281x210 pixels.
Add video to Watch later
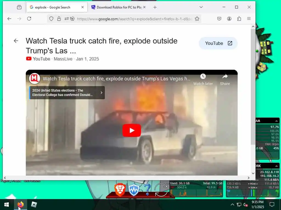pyautogui.click(x=203, y=79)
